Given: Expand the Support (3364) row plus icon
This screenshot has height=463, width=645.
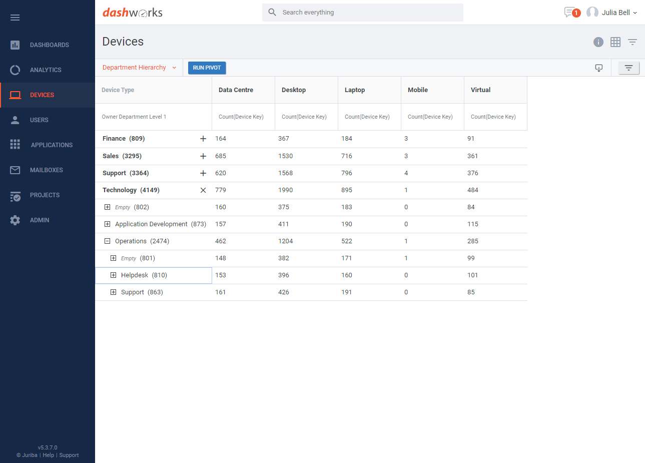Looking at the screenshot, I should tap(203, 173).
